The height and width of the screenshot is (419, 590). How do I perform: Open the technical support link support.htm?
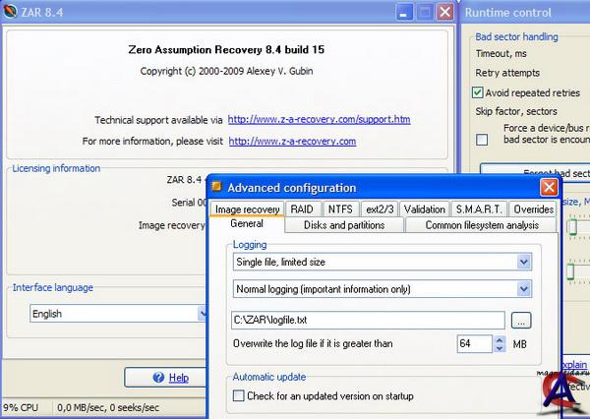tap(319, 119)
